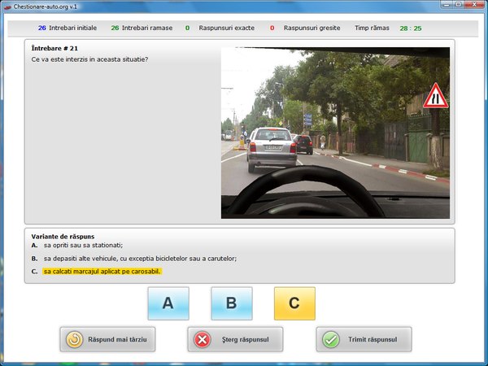Click the 'Timp rămas' countdown timer value
The image size is (488, 366).
click(x=410, y=28)
